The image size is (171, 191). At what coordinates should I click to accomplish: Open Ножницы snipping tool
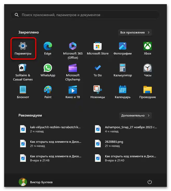click(98, 92)
